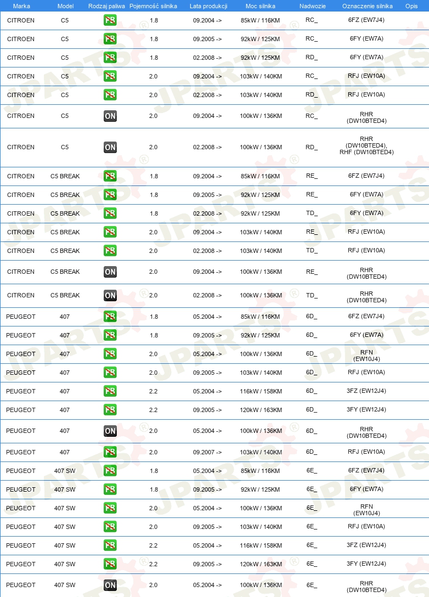The image size is (429, 597).
Task: Click the ON diesel icon for C5 BREAK TD_ RHR
Action: click(110, 295)
